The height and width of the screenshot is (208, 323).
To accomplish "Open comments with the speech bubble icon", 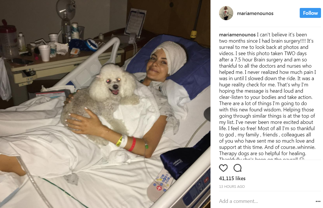I will (x=237, y=168).
